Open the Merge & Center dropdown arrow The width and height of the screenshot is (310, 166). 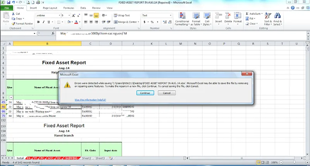point(138,22)
